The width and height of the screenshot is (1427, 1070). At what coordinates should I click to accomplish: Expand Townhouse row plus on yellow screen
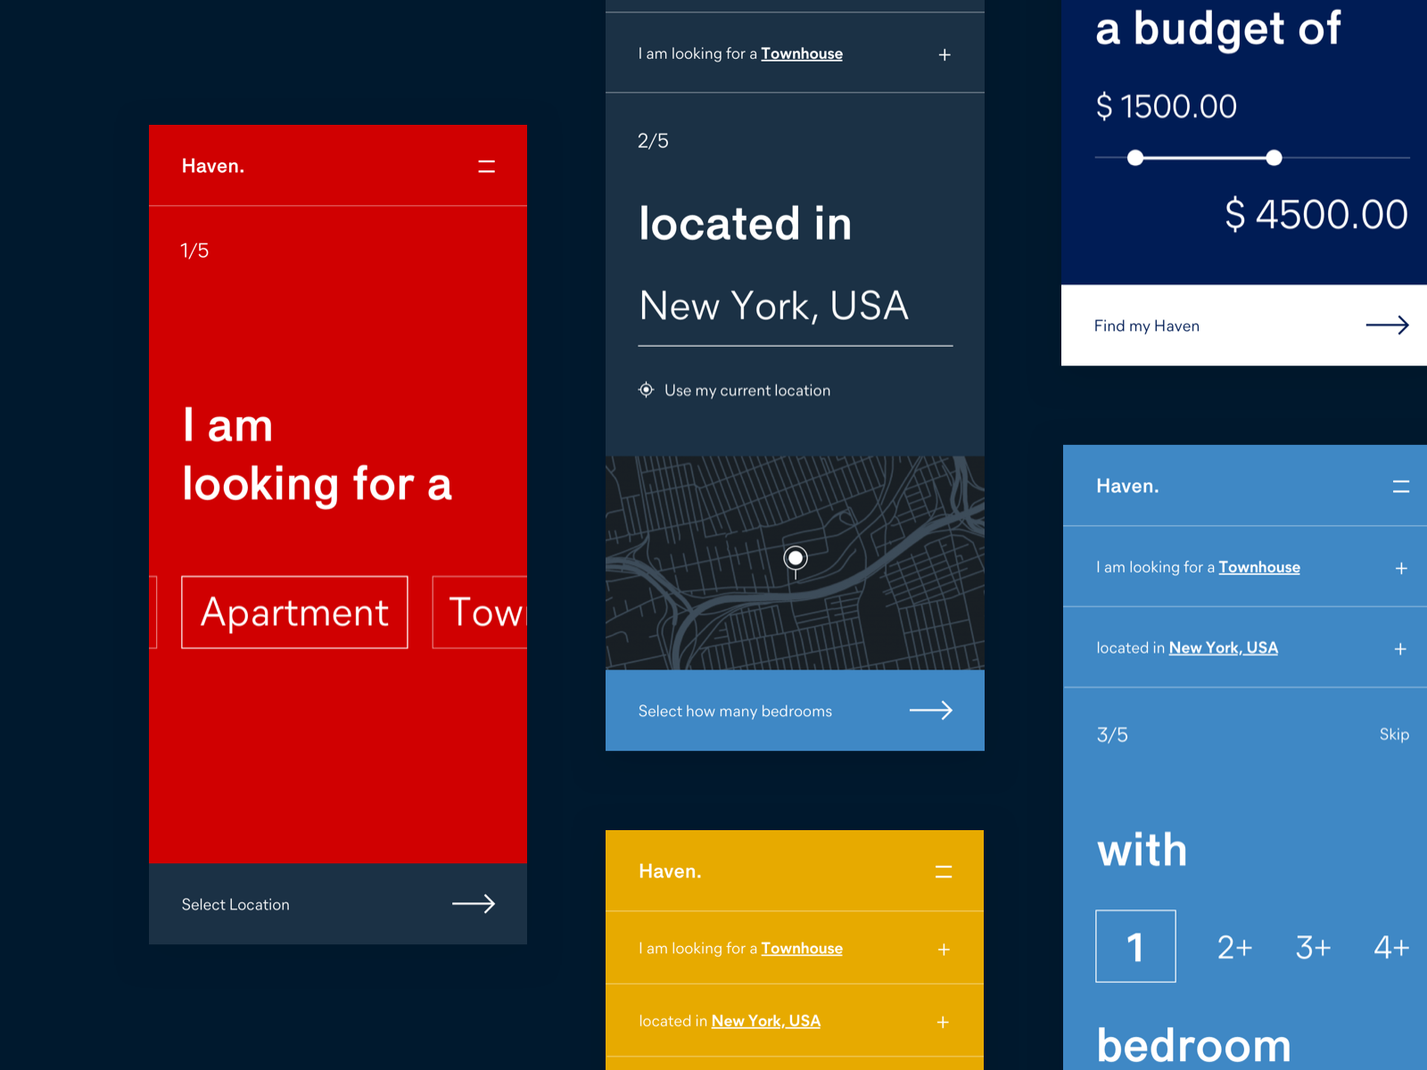tap(944, 950)
